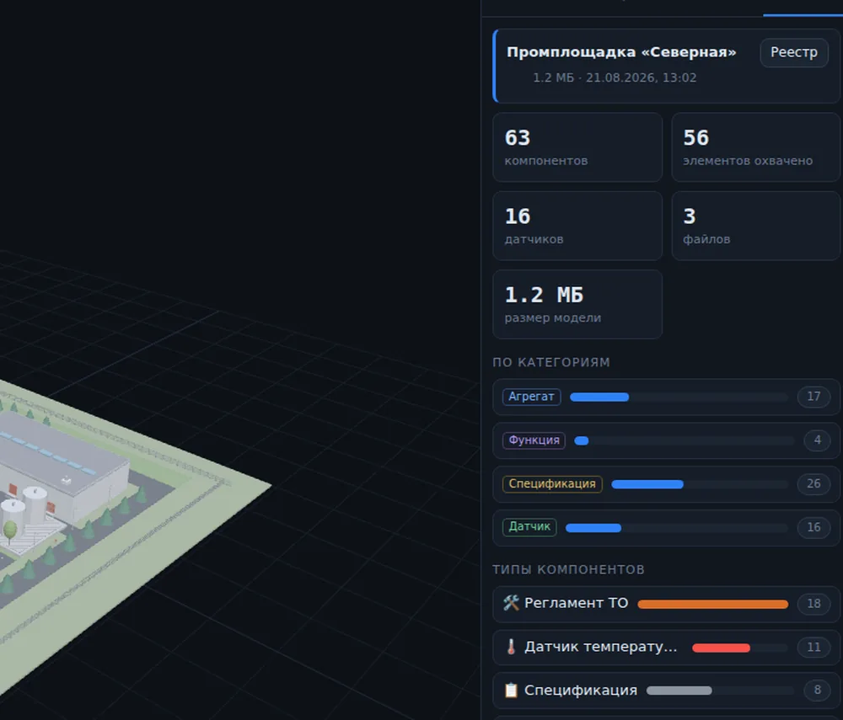Click the ТИПЫ КОМПОНЕНТОВ section heading

pyautogui.click(x=568, y=569)
